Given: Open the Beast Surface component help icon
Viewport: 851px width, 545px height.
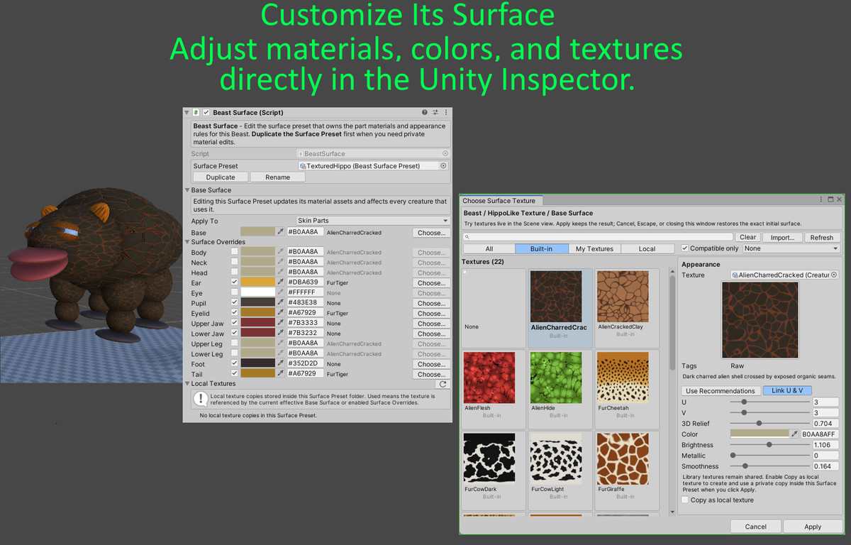Looking at the screenshot, I should pos(425,112).
